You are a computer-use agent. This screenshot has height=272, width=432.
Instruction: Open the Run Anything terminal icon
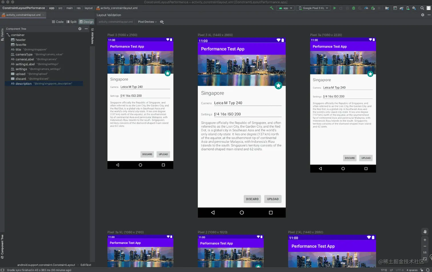[395, 8]
